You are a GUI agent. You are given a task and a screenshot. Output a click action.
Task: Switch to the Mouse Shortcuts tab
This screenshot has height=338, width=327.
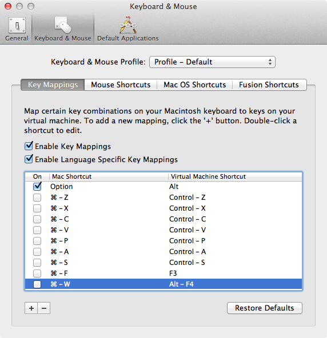pyautogui.click(x=121, y=84)
